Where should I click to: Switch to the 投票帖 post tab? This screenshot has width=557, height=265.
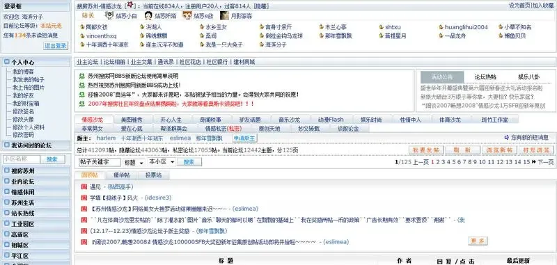coord(153,175)
